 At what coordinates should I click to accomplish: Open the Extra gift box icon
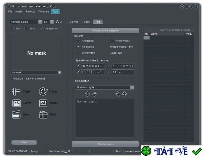(x=43, y=115)
